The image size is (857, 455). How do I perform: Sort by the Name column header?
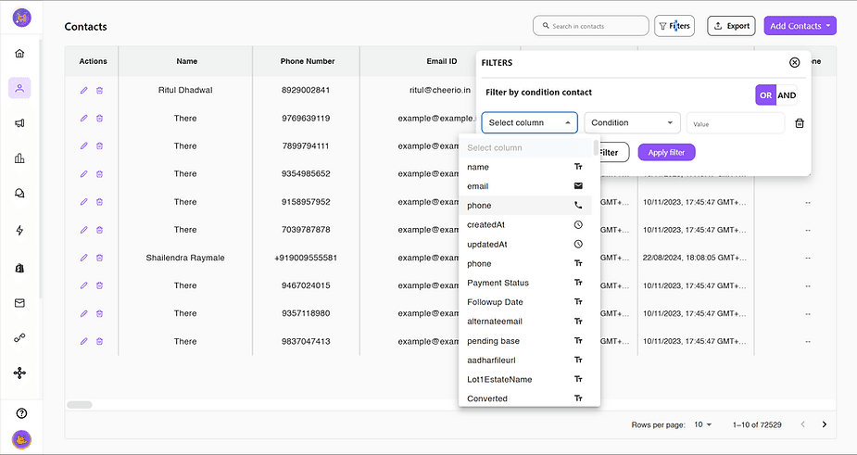click(x=186, y=61)
